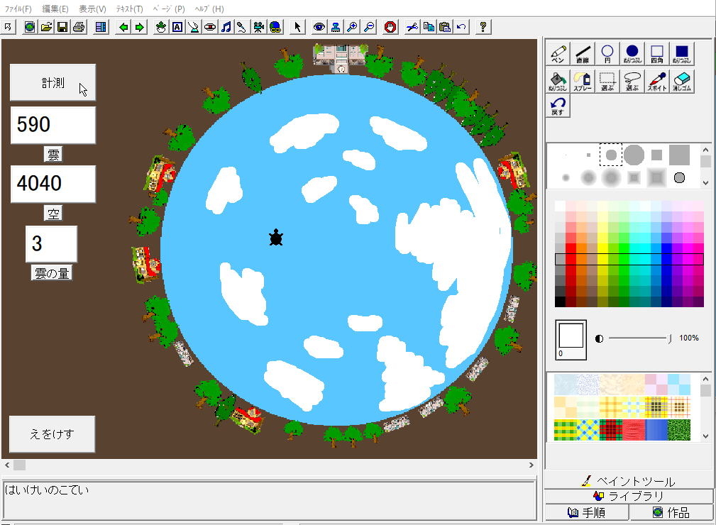
Task: Open the 編集(E) menu
Action: click(55, 9)
